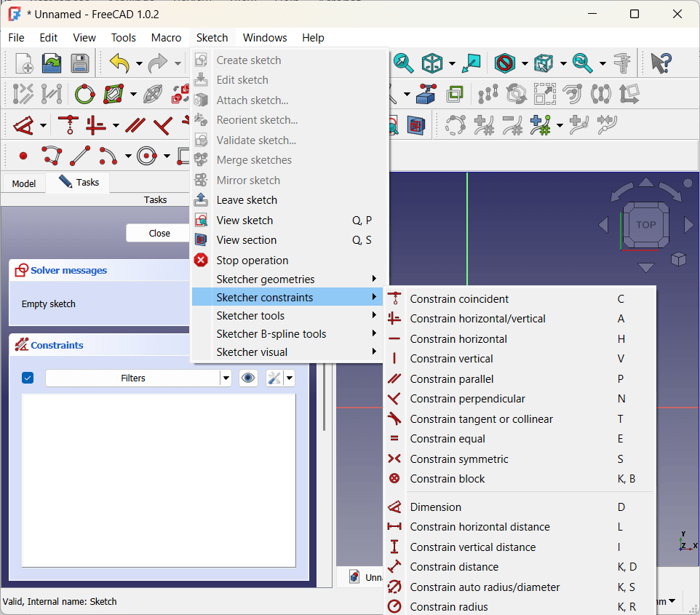The image size is (700, 615).
Task: Toggle constraint visibility eye button
Action: (x=248, y=378)
